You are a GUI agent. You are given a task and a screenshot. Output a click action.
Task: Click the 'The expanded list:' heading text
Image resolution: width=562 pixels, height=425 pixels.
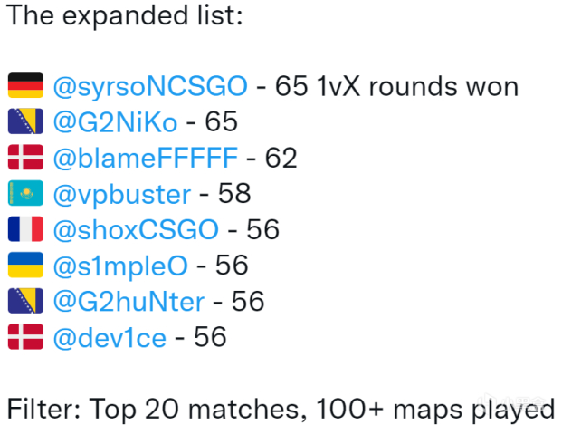[125, 16]
